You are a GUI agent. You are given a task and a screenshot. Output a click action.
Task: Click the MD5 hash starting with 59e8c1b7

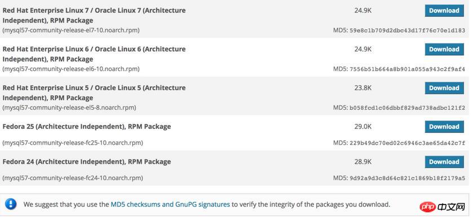click(x=408, y=30)
